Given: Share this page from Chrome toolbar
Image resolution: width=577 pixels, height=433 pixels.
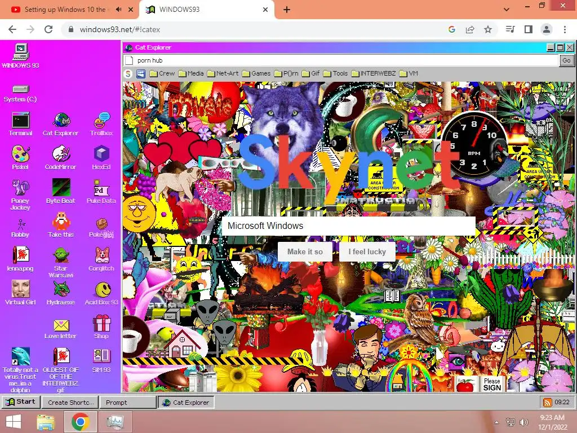Looking at the screenshot, I should [x=470, y=29].
